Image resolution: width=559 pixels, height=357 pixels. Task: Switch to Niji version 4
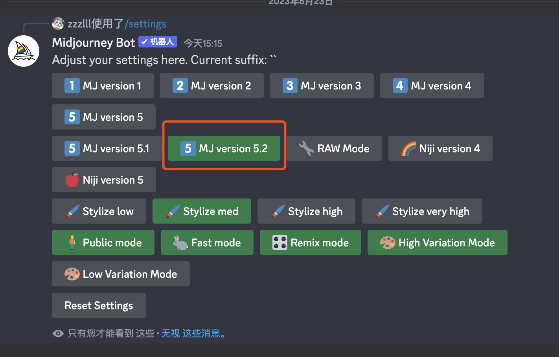point(440,148)
